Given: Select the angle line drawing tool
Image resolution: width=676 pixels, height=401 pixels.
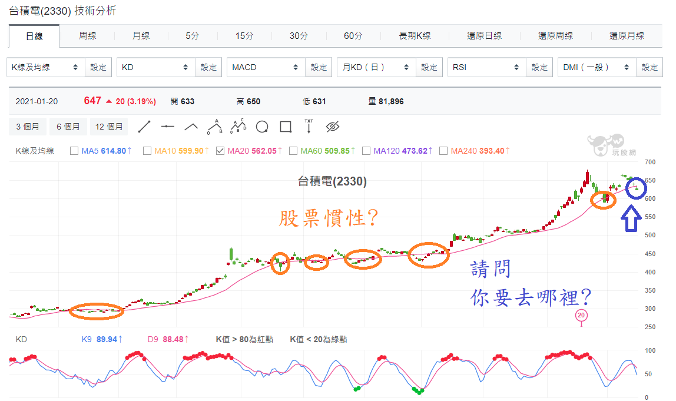Looking at the screenshot, I should 191,127.
